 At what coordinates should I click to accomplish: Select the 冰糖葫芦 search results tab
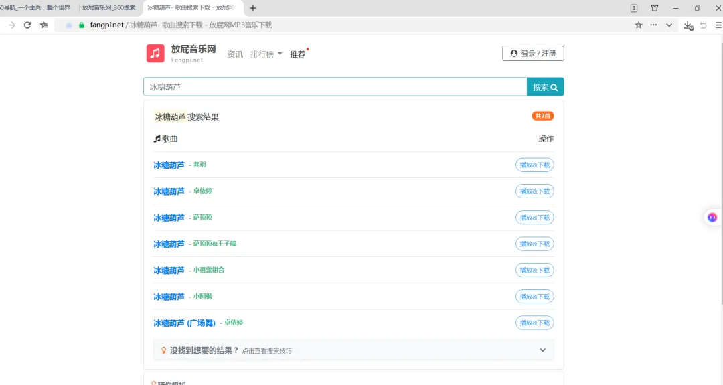tap(193, 8)
